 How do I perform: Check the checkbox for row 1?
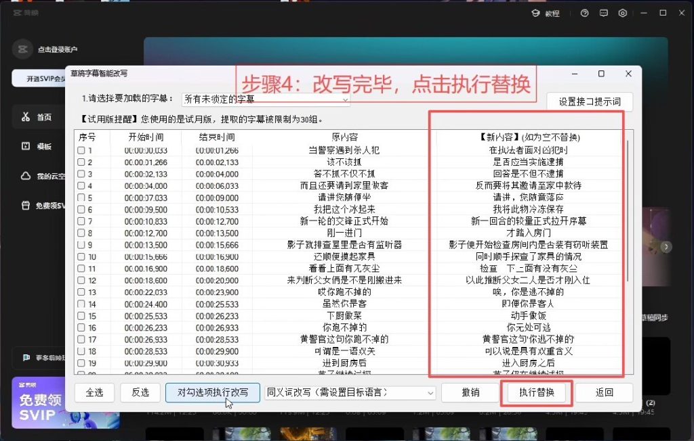pos(81,150)
